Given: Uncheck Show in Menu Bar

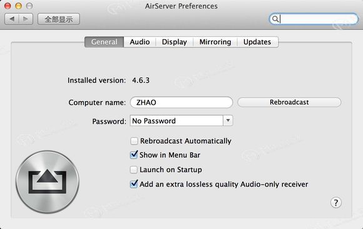Looking at the screenshot, I should (x=134, y=155).
